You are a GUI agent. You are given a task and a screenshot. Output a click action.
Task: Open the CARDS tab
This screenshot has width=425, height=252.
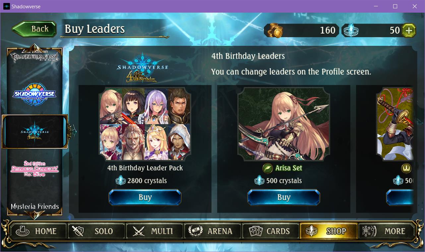point(270,231)
